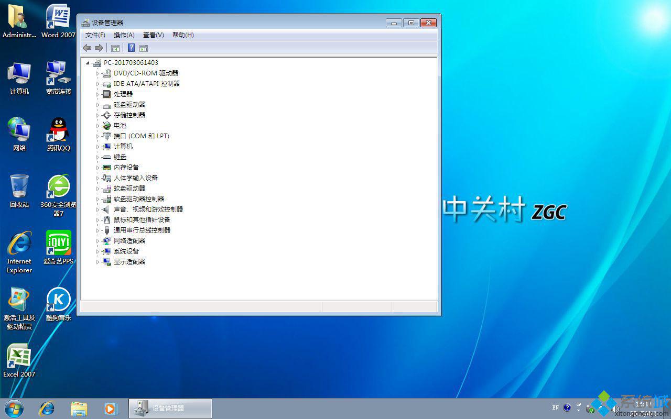The image size is (671, 419).
Task: Click the 键盘 keyboard icon
Action: [106, 157]
